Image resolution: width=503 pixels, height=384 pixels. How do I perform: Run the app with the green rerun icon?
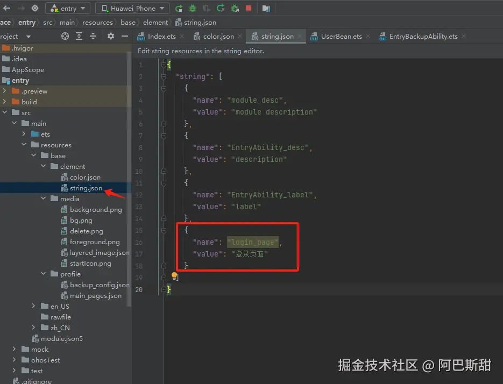(x=179, y=9)
